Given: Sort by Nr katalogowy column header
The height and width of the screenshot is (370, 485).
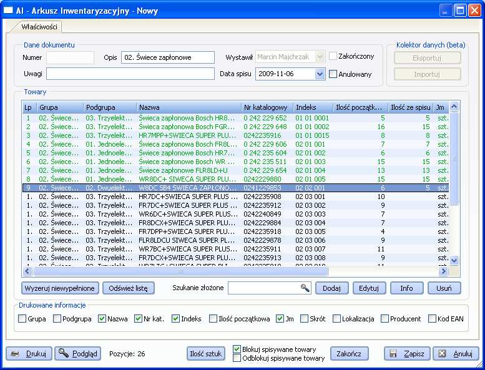Looking at the screenshot, I should 267,107.
